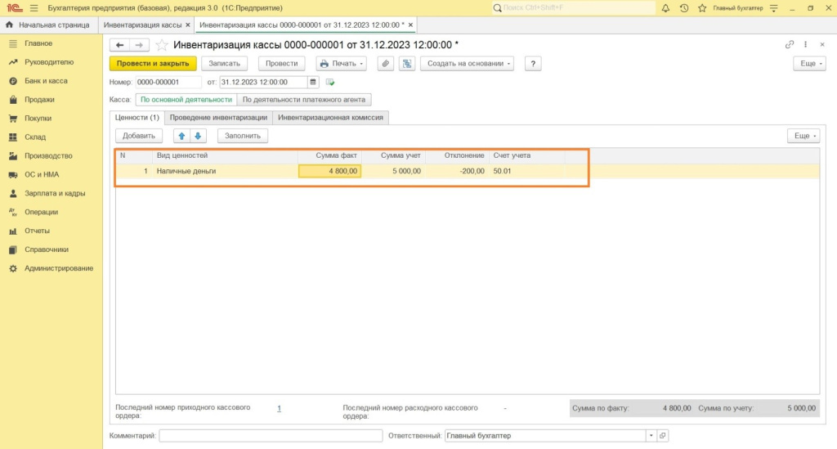Click the paperclip attachments icon
The height and width of the screenshot is (449, 837).
coord(386,64)
